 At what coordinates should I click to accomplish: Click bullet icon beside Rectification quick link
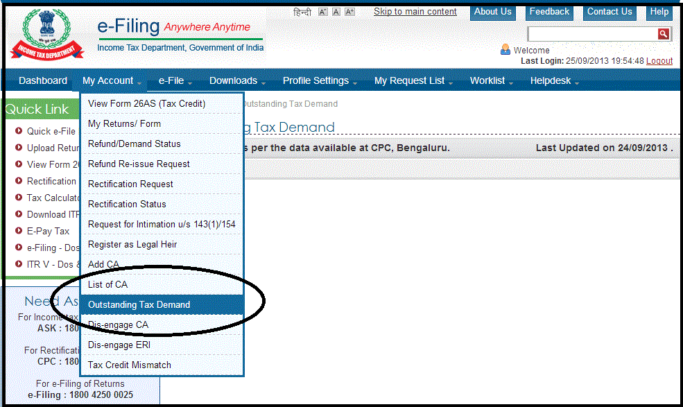coord(19,180)
